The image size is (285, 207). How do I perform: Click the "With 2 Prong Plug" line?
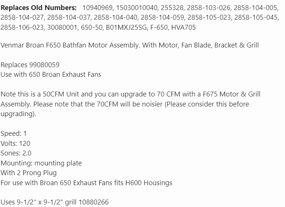coord(29,172)
